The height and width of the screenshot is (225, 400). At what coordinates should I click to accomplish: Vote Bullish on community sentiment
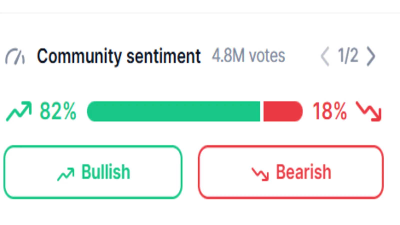(93, 172)
